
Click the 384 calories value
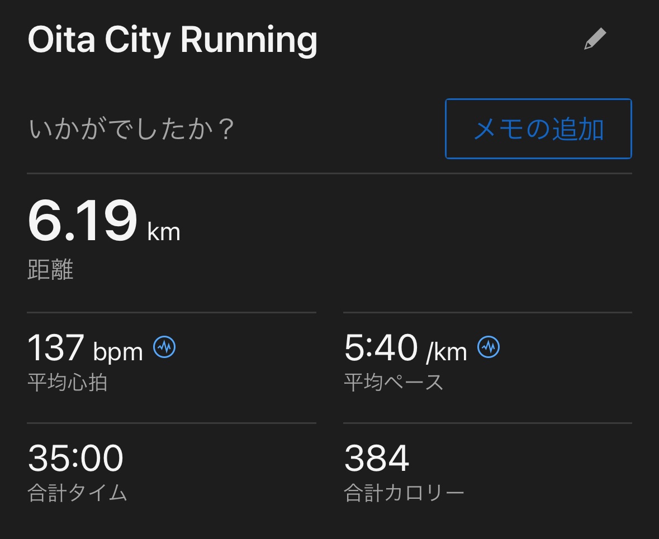click(377, 458)
